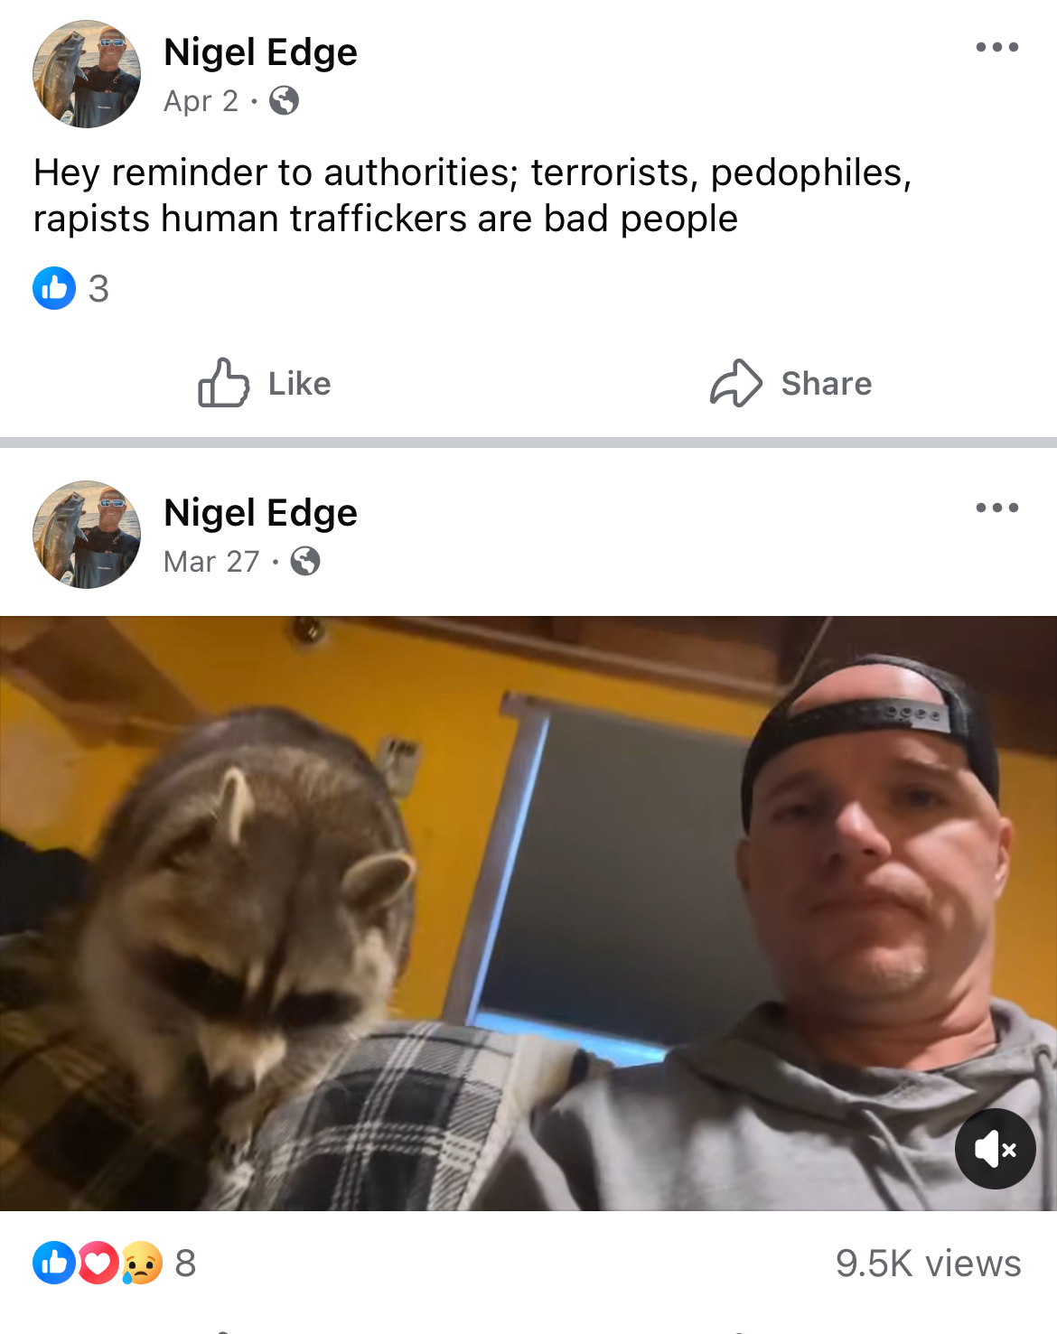Viewport: 1057px width, 1334px height.
Task: Open Nigel Edge profile picture on video post
Action: coord(87,535)
